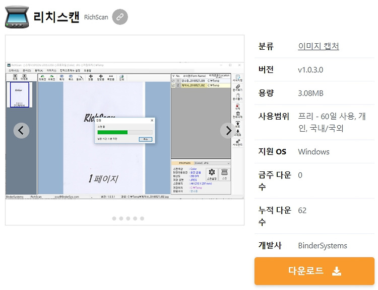Open the 문서(D) menu
Screen dimensions: 378x290
pos(27,70)
